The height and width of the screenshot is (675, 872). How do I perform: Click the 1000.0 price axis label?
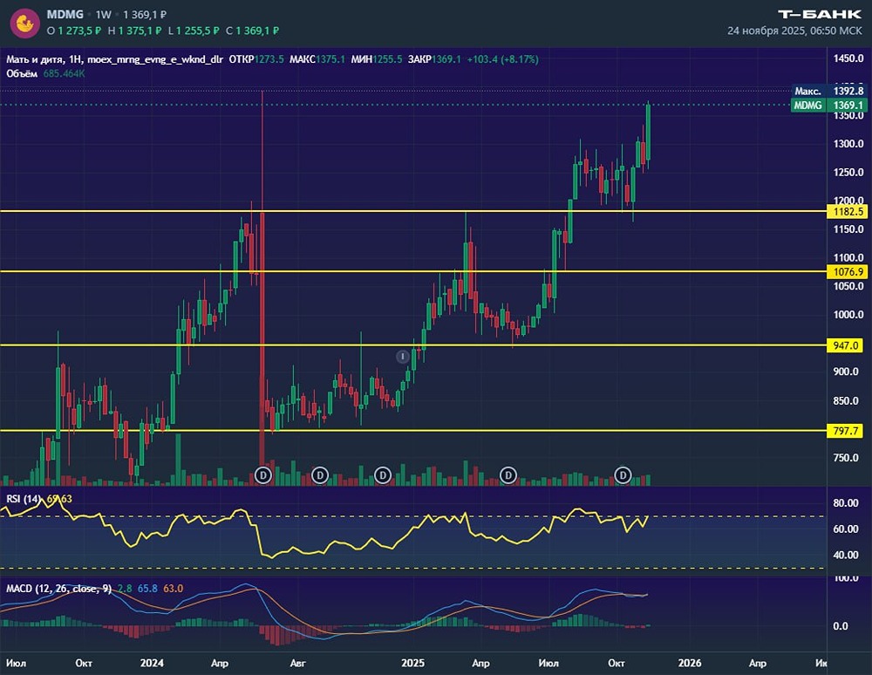848,315
